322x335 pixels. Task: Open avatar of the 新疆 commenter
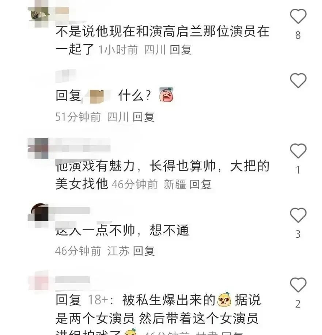(x=38, y=148)
